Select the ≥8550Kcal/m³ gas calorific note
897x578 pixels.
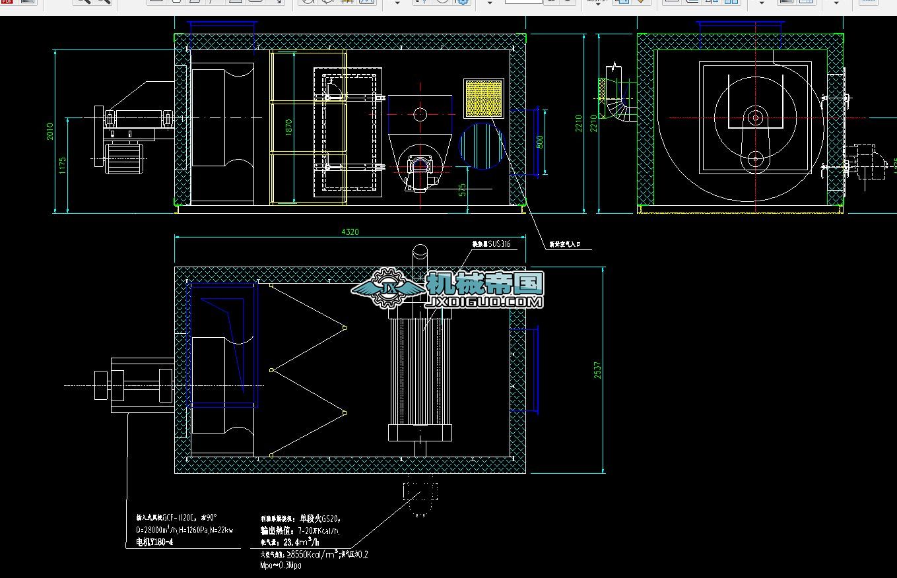click(x=314, y=554)
